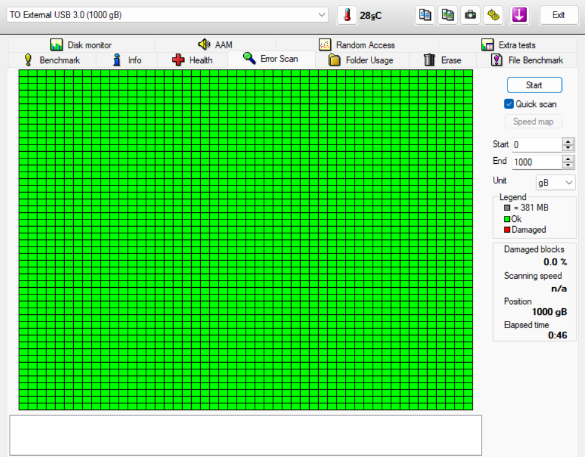Click the red cross Health icon

click(178, 60)
